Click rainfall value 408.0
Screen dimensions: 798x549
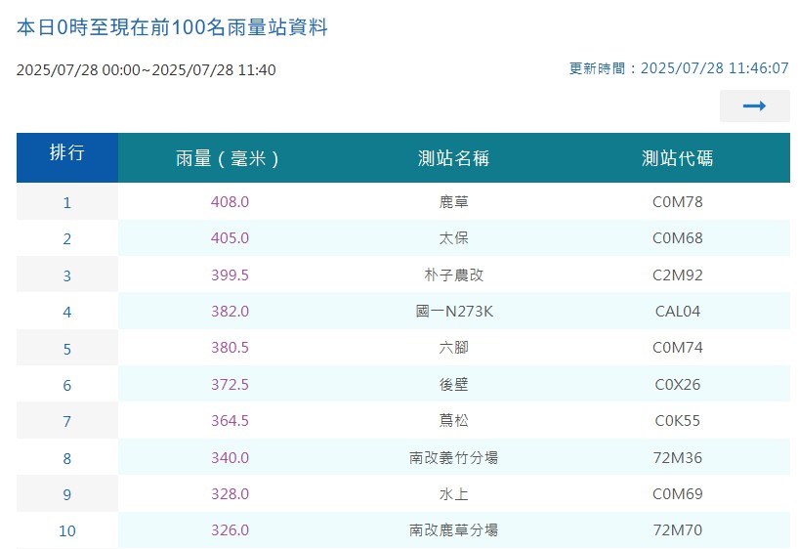coord(230,202)
